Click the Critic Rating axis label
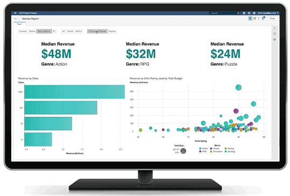290x196 pixels. pos(201,141)
